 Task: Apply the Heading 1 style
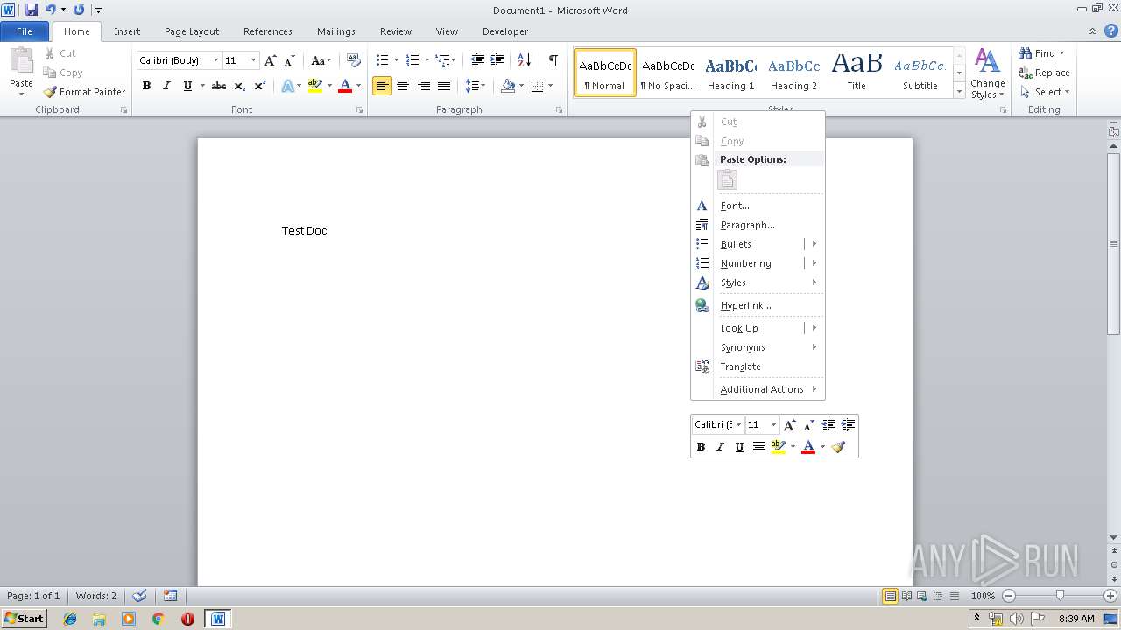pos(731,73)
